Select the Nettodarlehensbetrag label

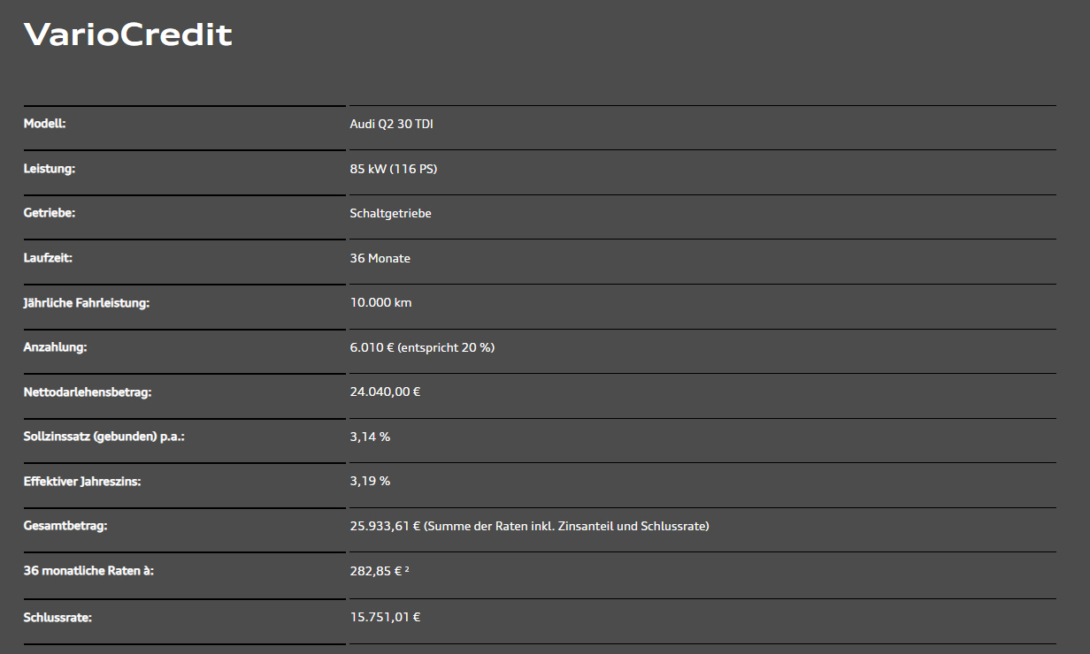(x=88, y=392)
